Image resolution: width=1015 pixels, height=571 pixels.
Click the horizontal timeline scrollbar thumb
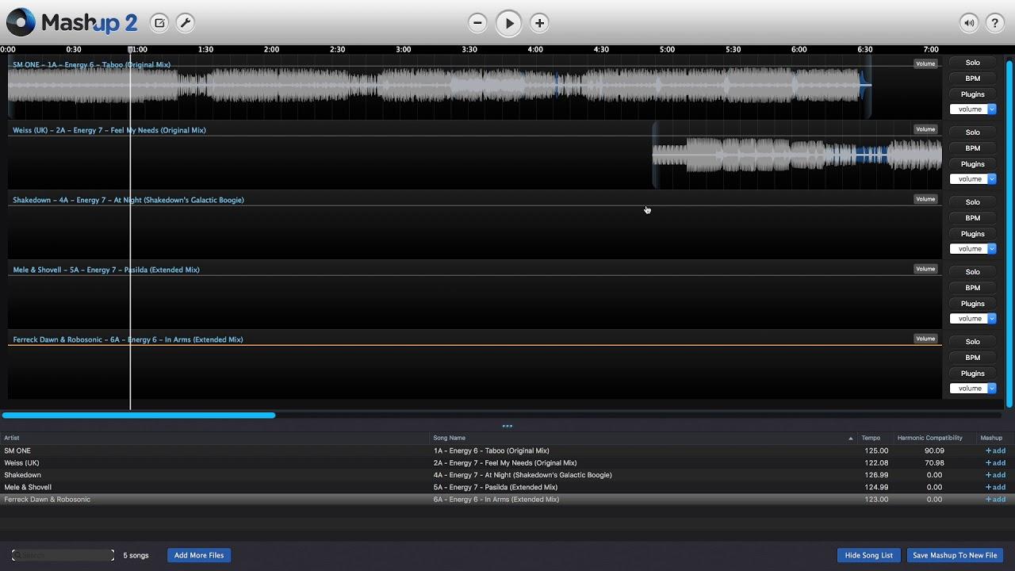(x=139, y=415)
